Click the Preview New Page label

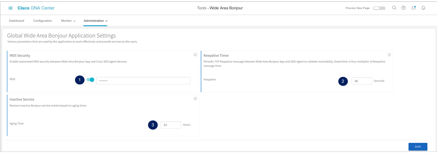pos(357,8)
